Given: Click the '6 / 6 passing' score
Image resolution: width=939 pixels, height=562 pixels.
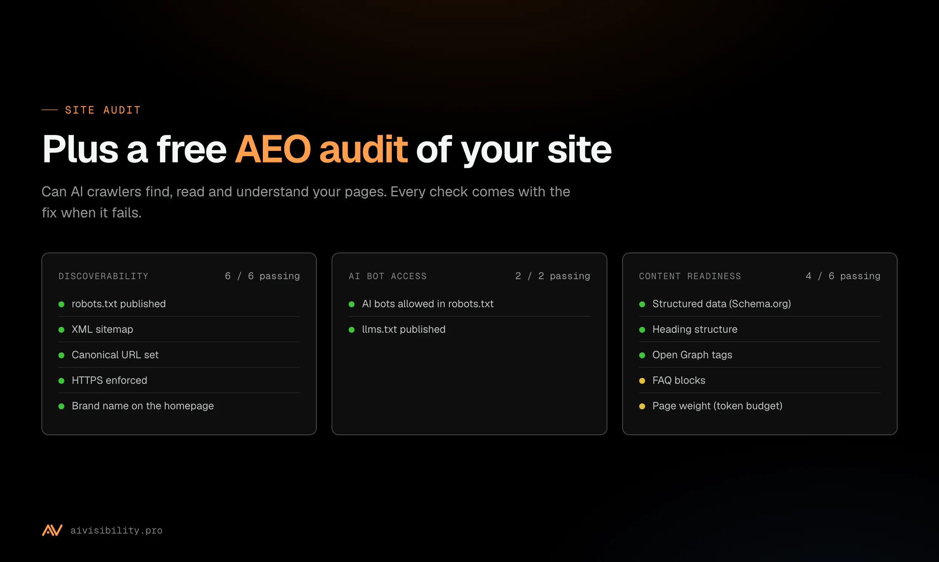Looking at the screenshot, I should pos(262,276).
